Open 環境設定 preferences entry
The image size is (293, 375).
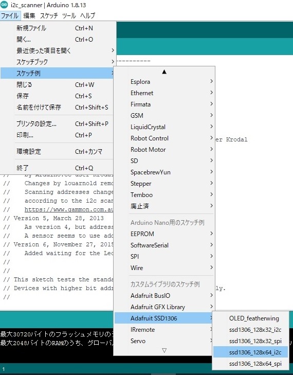pos(58,151)
